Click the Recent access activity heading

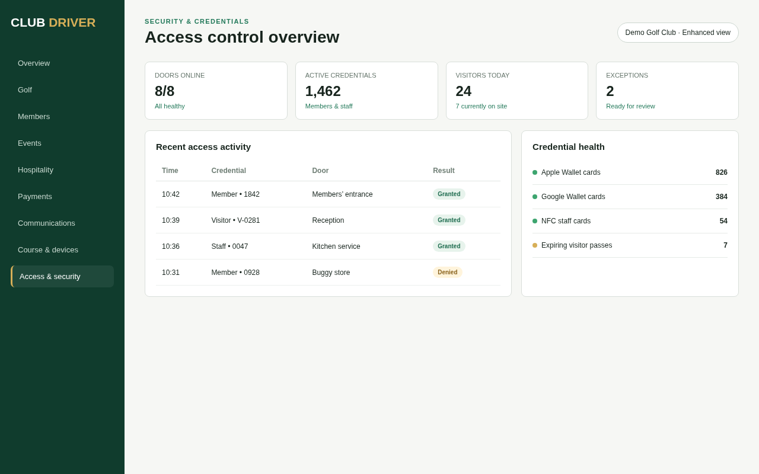pyautogui.click(x=203, y=147)
